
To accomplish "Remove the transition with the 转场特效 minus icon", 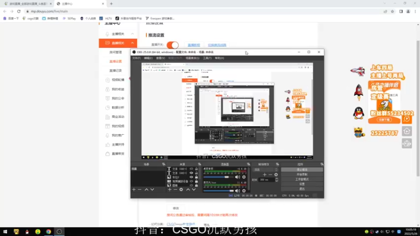I will pos(270,175).
